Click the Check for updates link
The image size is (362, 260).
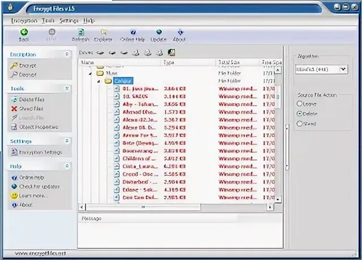click(x=39, y=187)
